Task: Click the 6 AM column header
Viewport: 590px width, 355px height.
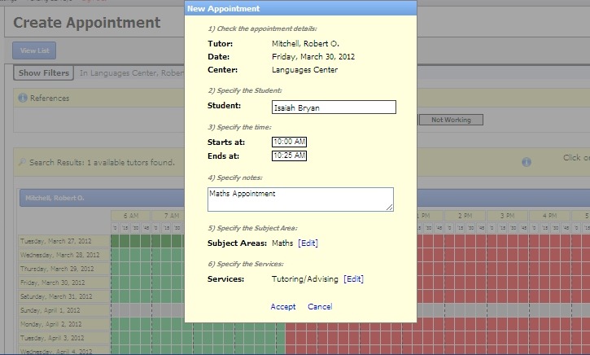Action: [x=130, y=216]
